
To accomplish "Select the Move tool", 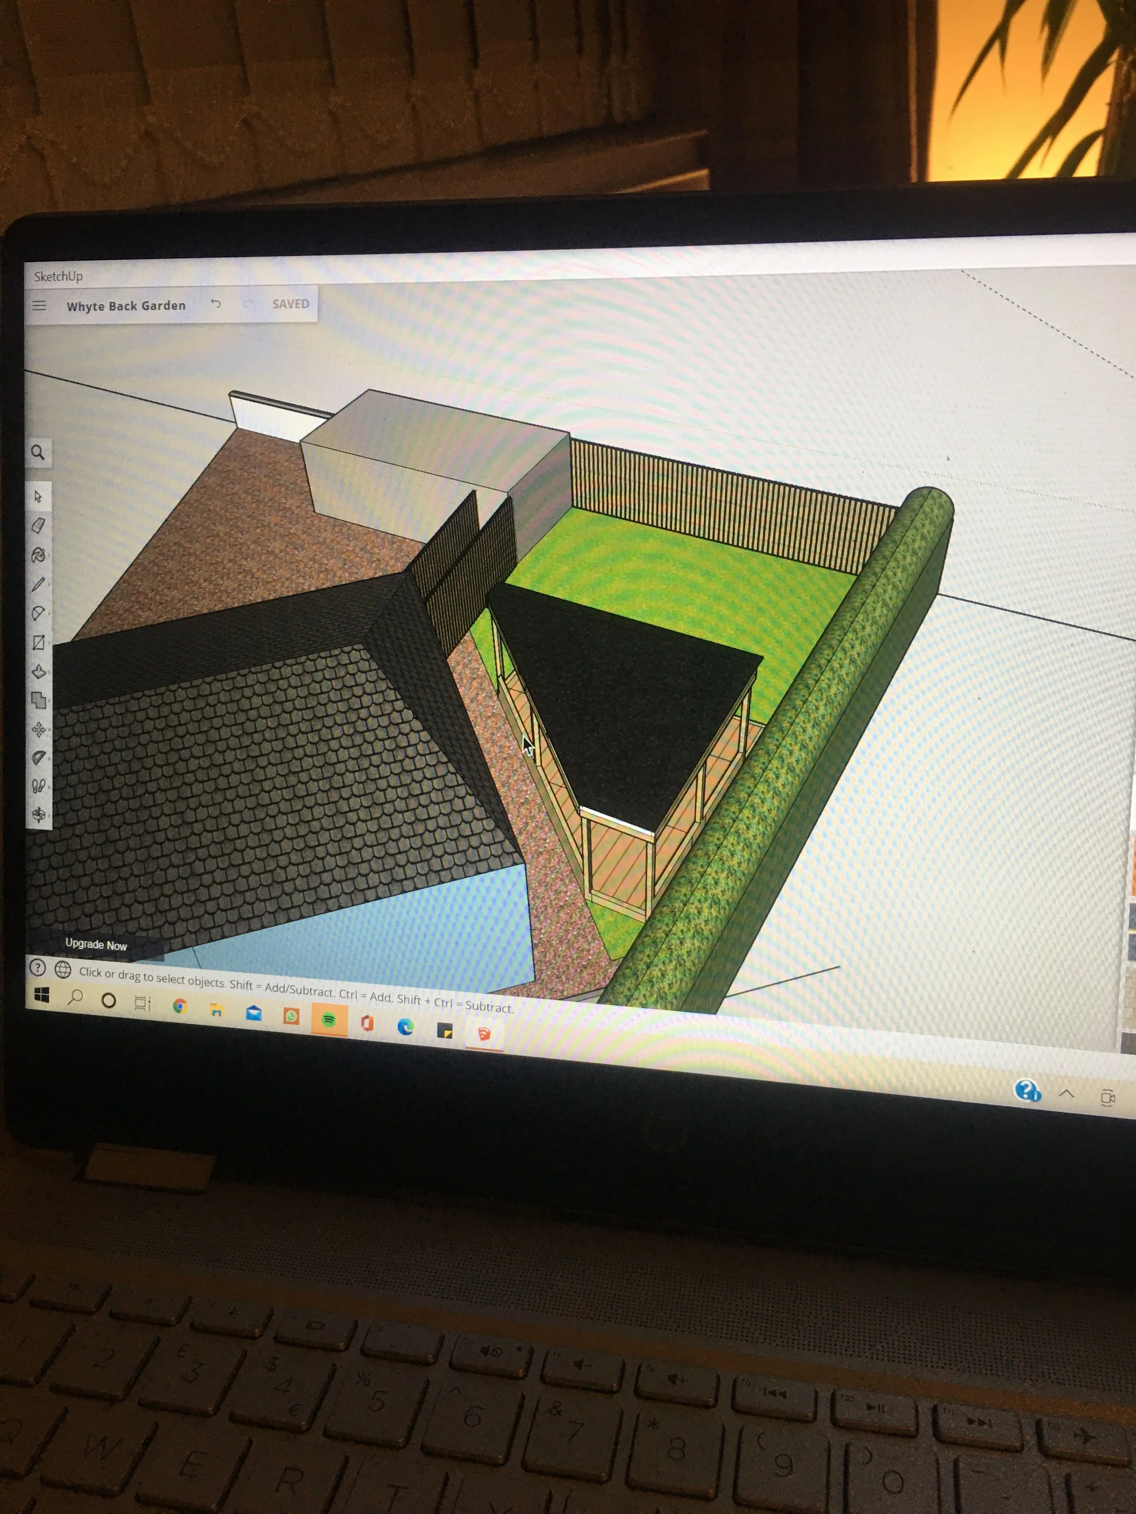I will point(39,730).
